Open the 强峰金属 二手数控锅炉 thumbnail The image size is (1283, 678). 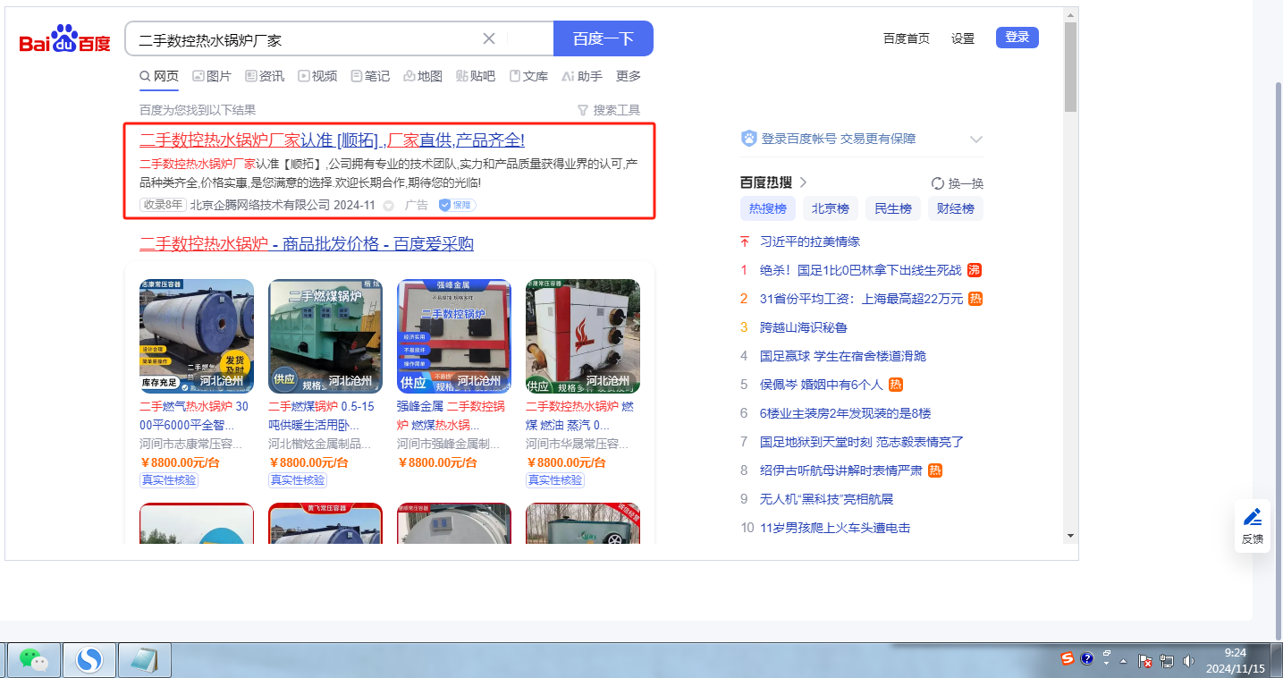(x=454, y=336)
